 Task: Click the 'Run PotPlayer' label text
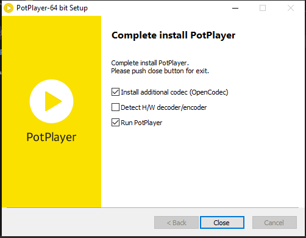pyautogui.click(x=141, y=123)
